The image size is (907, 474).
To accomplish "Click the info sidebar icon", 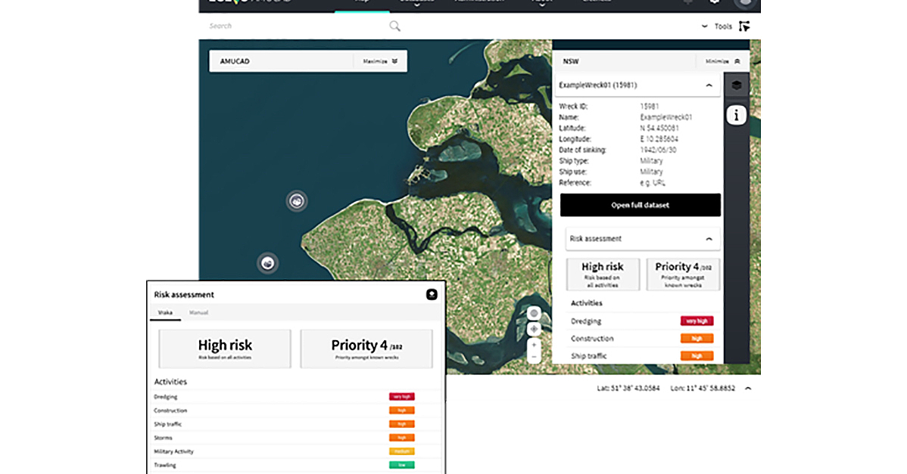I will [737, 114].
